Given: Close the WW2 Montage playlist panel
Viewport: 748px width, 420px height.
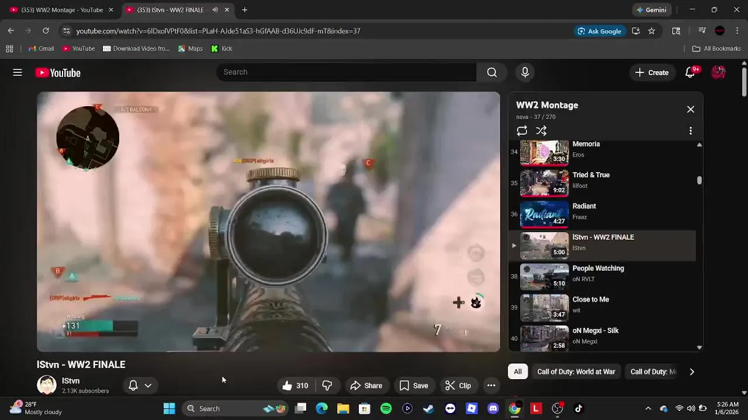Looking at the screenshot, I should pyautogui.click(x=691, y=109).
